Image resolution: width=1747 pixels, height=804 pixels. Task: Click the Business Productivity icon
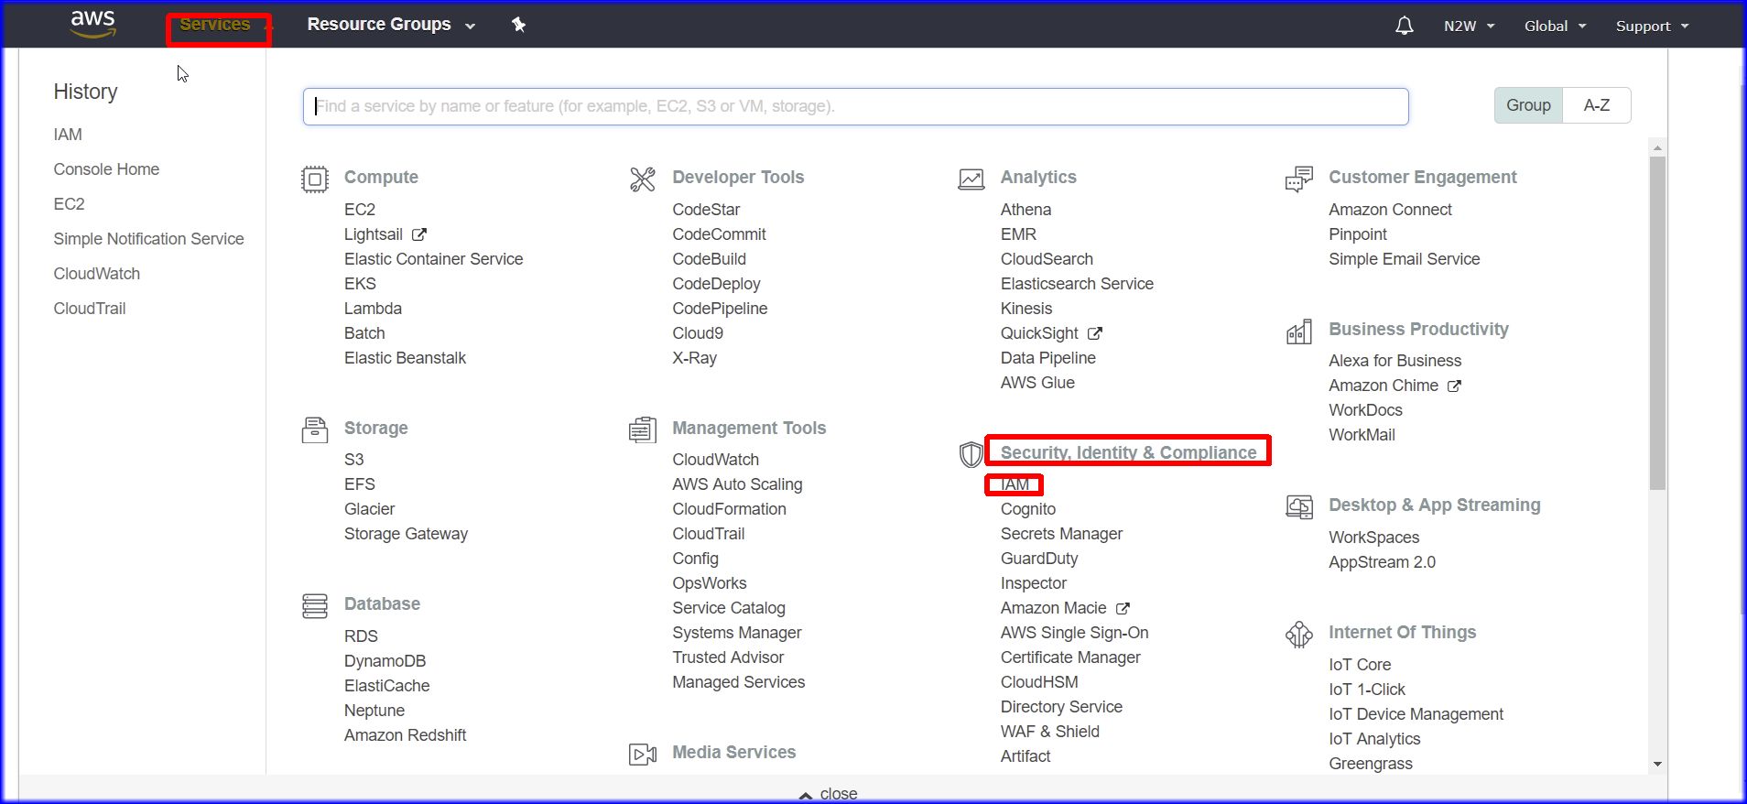click(x=1299, y=331)
